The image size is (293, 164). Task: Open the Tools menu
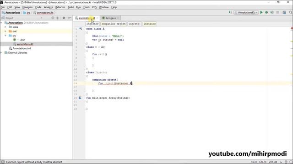(x=86, y=7)
